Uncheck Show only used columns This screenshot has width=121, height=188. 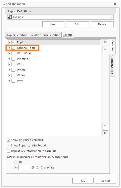(x=8, y=140)
